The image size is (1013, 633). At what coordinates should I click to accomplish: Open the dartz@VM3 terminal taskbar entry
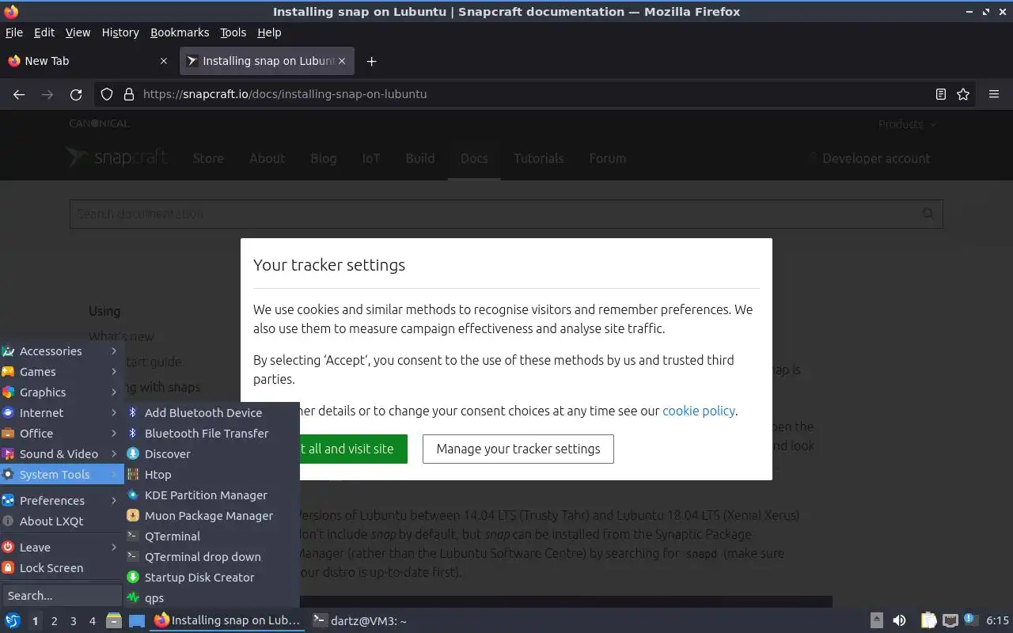pos(359,620)
